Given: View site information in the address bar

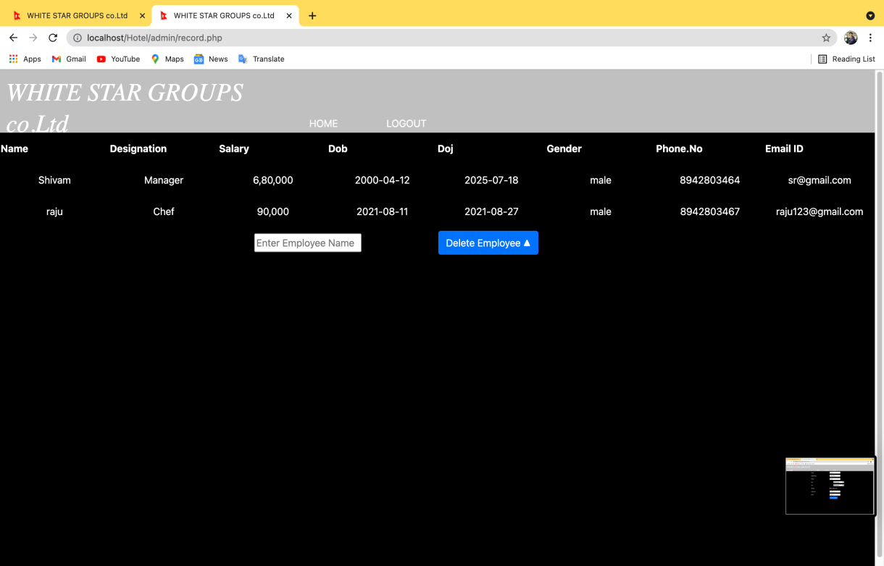Looking at the screenshot, I should coord(78,38).
